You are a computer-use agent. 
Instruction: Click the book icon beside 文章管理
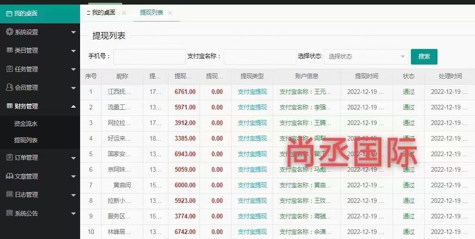[x=9, y=176]
